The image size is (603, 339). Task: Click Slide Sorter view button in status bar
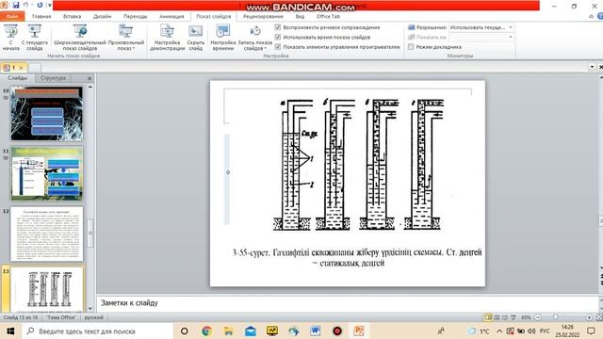click(x=497, y=317)
